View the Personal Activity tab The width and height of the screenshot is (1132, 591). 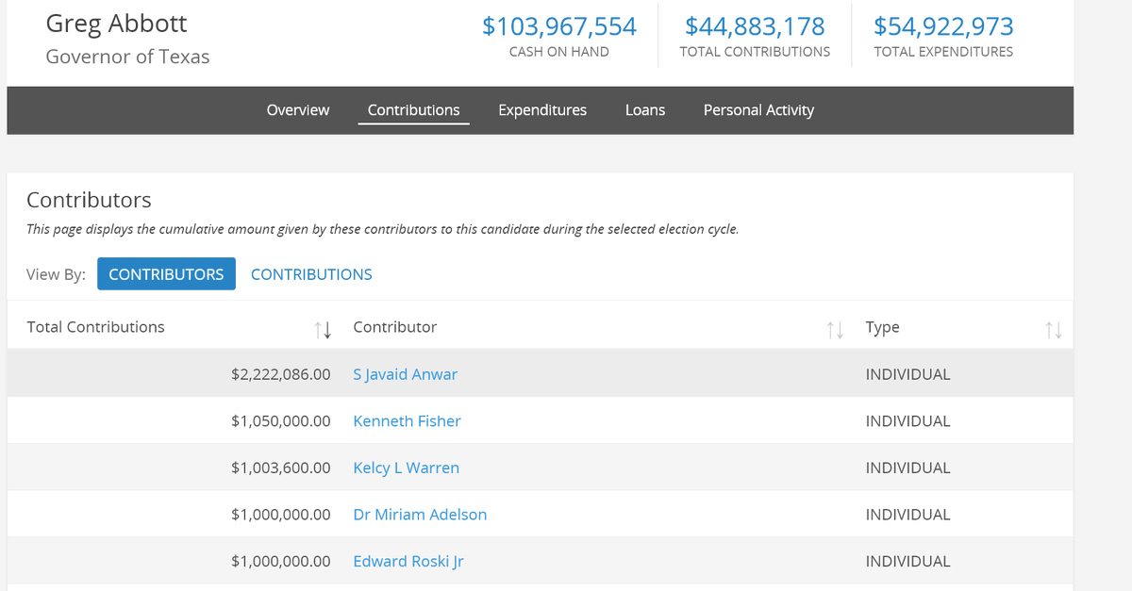(x=758, y=110)
